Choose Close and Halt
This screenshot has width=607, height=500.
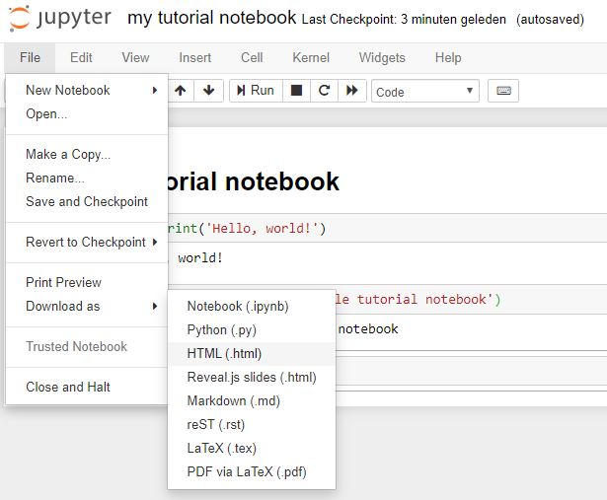(87, 387)
